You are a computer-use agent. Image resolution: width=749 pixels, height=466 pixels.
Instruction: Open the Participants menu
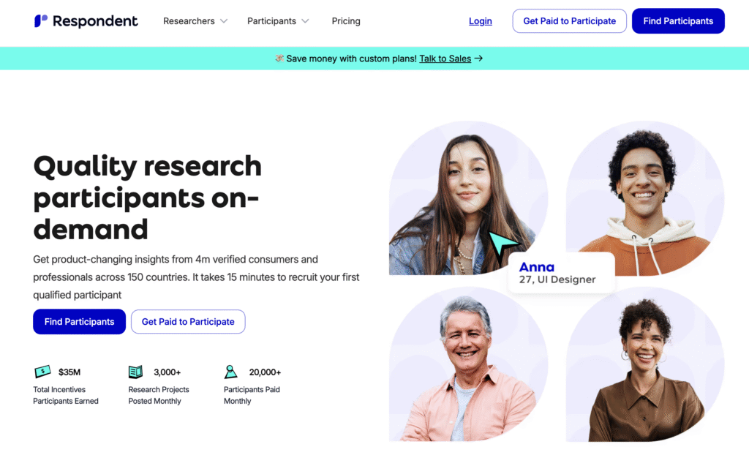coord(271,21)
